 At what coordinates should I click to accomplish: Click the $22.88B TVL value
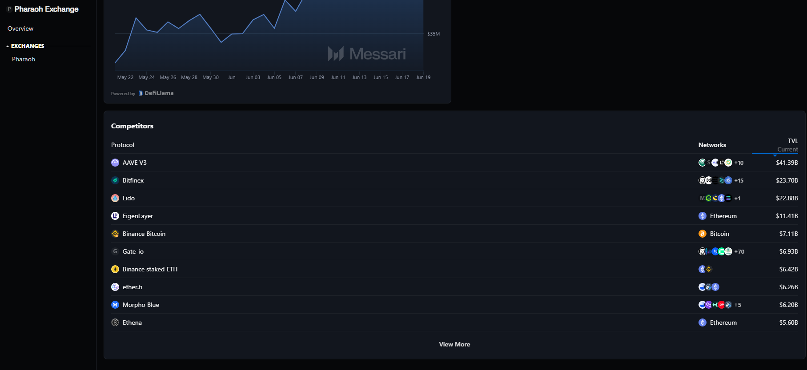[x=787, y=198]
